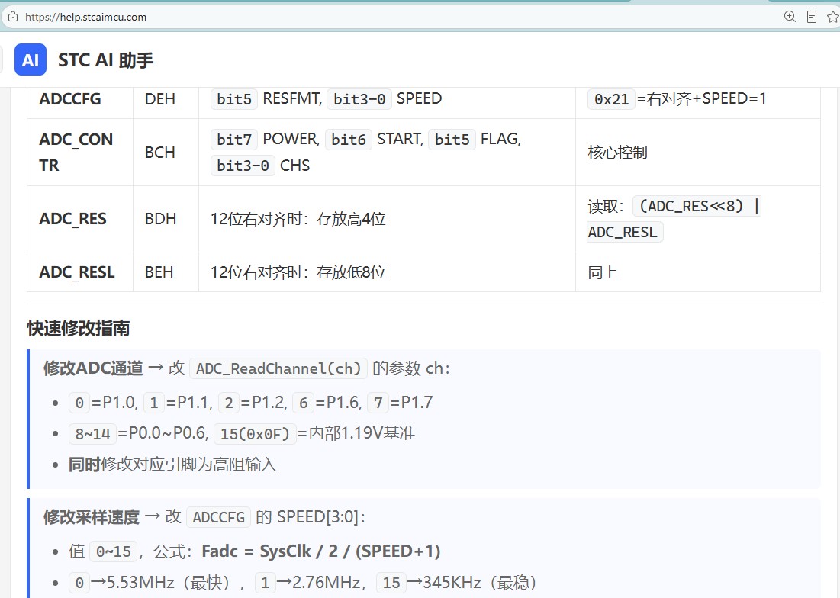Click code tag 2 before =P1.2
The image size is (840, 598).
pos(229,403)
